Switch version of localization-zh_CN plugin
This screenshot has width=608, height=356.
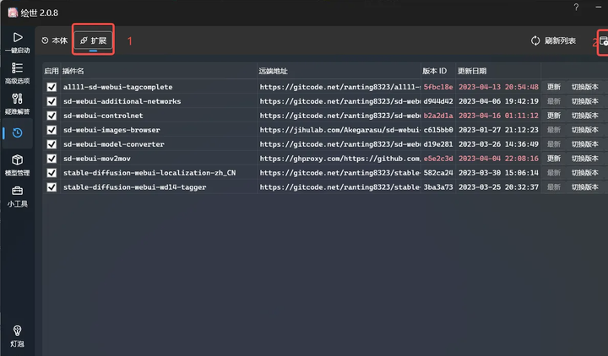[585, 173]
